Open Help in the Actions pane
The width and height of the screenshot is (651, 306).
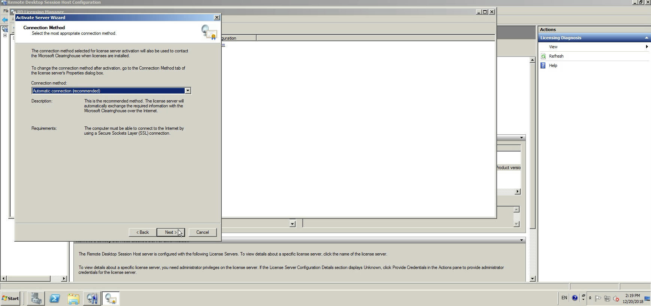click(553, 65)
